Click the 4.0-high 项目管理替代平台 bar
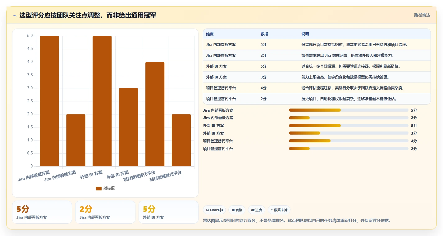 (155, 114)
